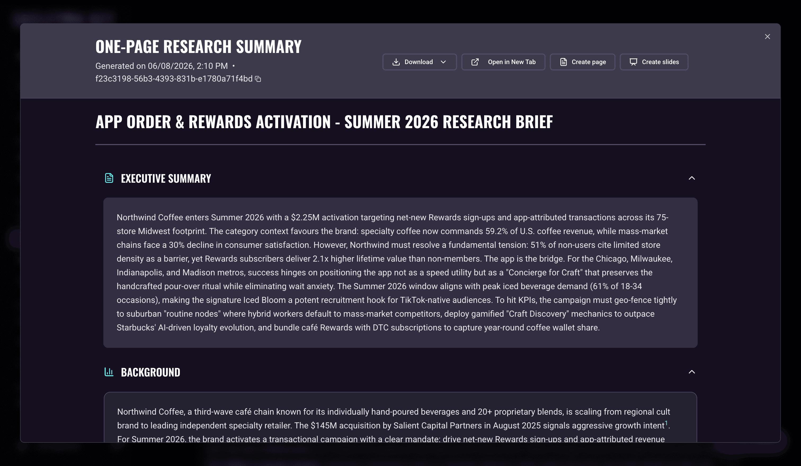Click the Background bar chart icon

(x=109, y=372)
